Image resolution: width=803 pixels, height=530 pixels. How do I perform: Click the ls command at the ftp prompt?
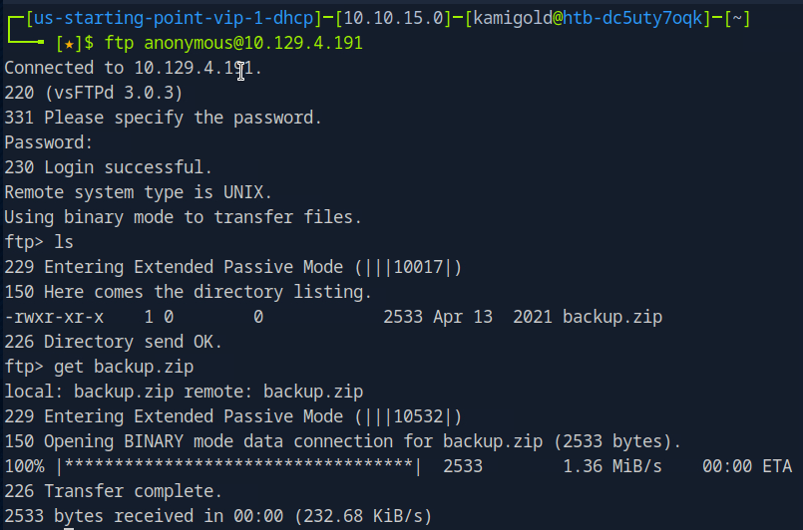click(64, 241)
